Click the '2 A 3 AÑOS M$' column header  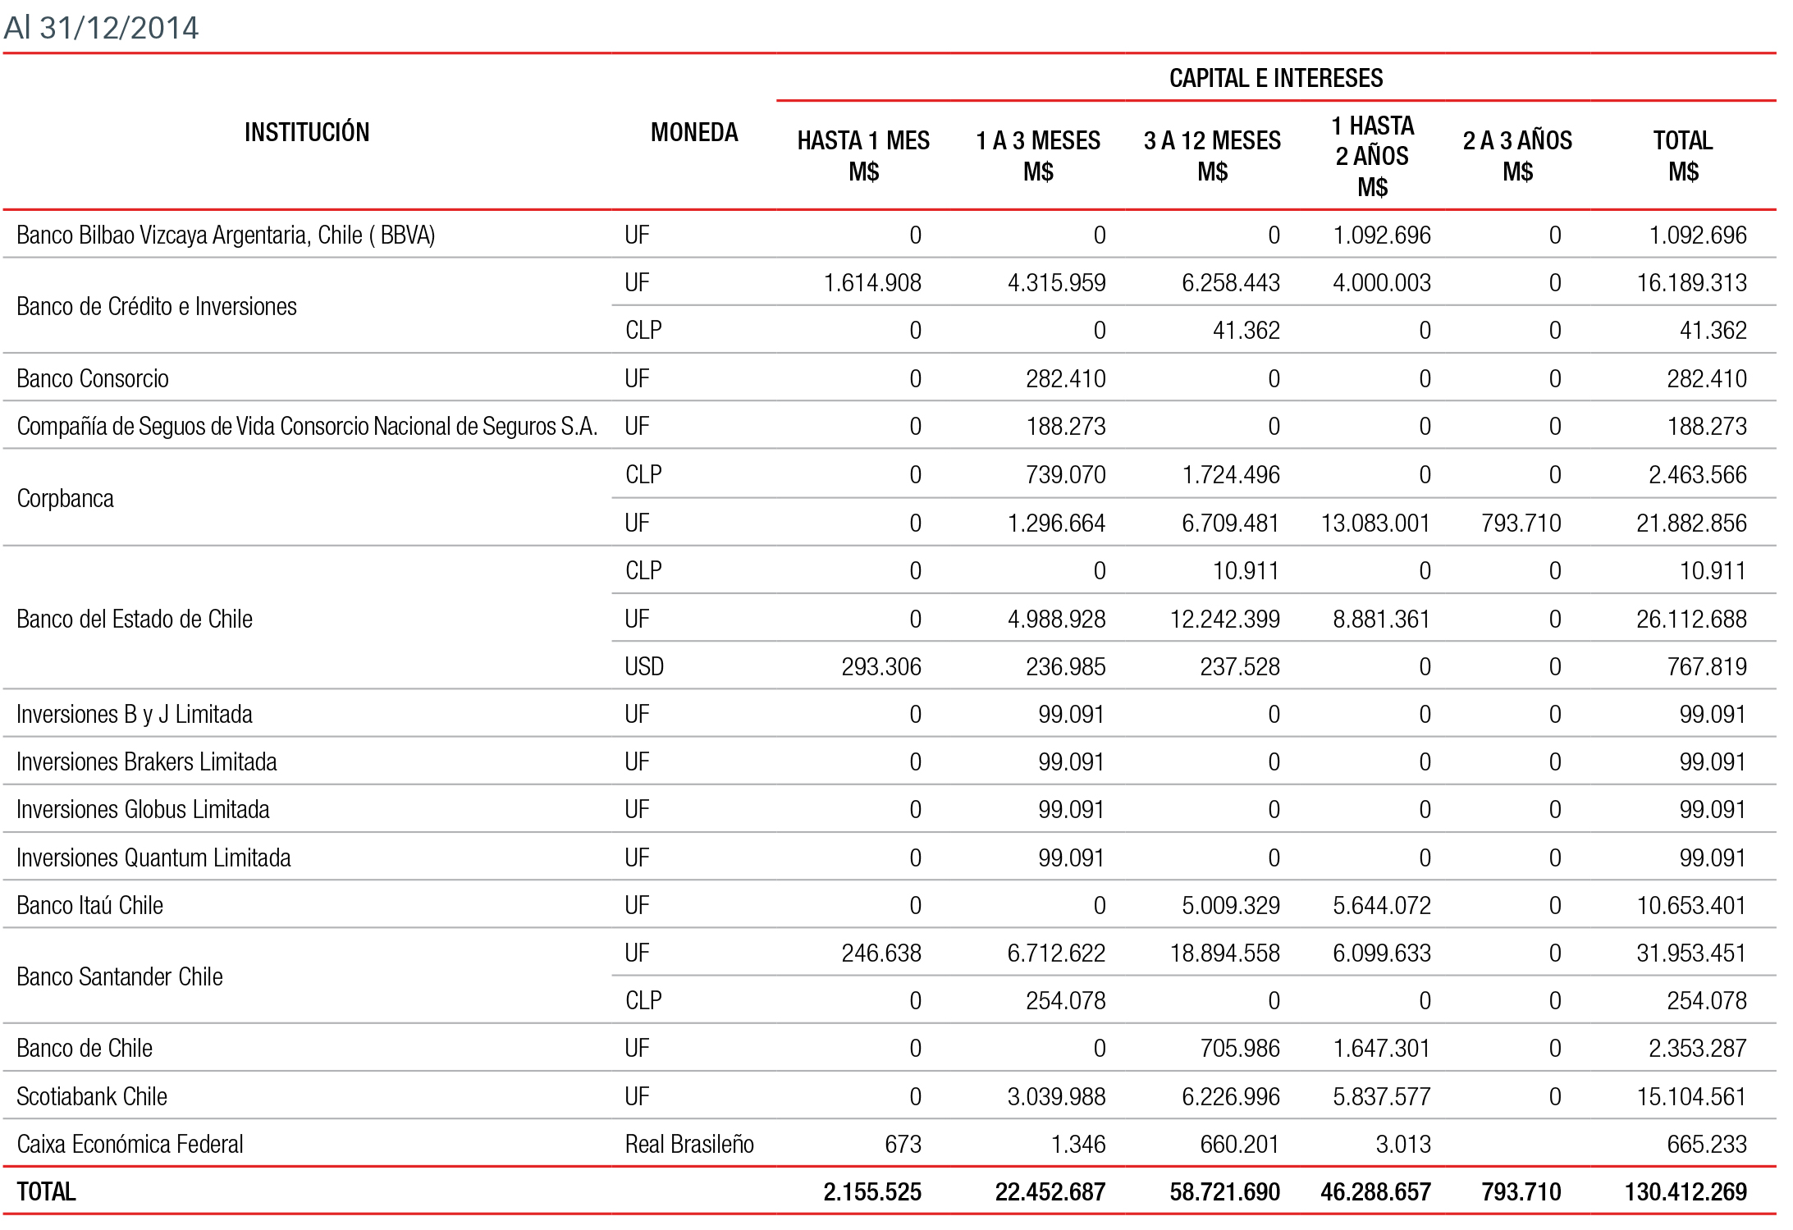(x=1517, y=156)
